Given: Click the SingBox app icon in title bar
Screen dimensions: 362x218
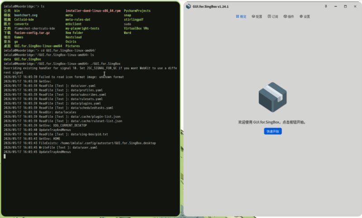Looking at the screenshot, I should [x=188, y=6].
